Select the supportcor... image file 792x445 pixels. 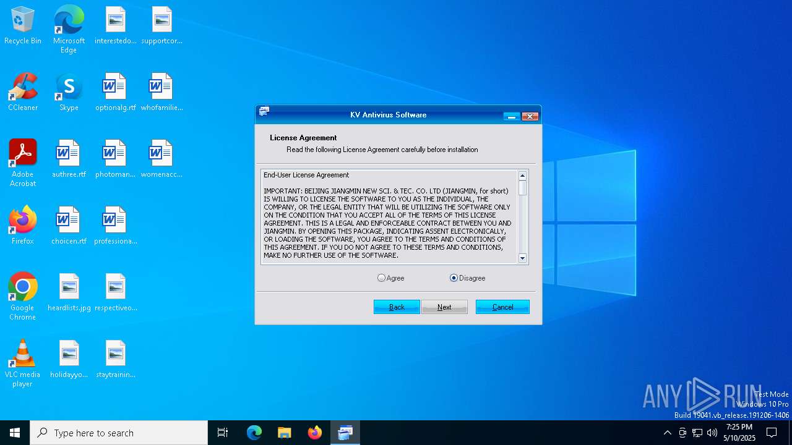[161, 26]
